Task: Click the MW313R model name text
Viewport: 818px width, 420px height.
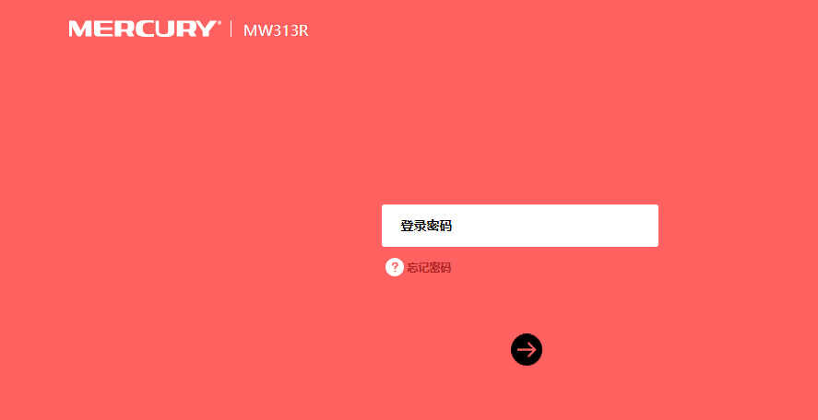Action: 276,30
